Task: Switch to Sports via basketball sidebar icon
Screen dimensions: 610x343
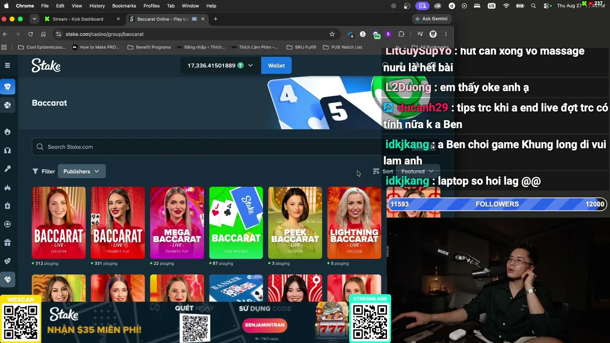Action: 8,105
